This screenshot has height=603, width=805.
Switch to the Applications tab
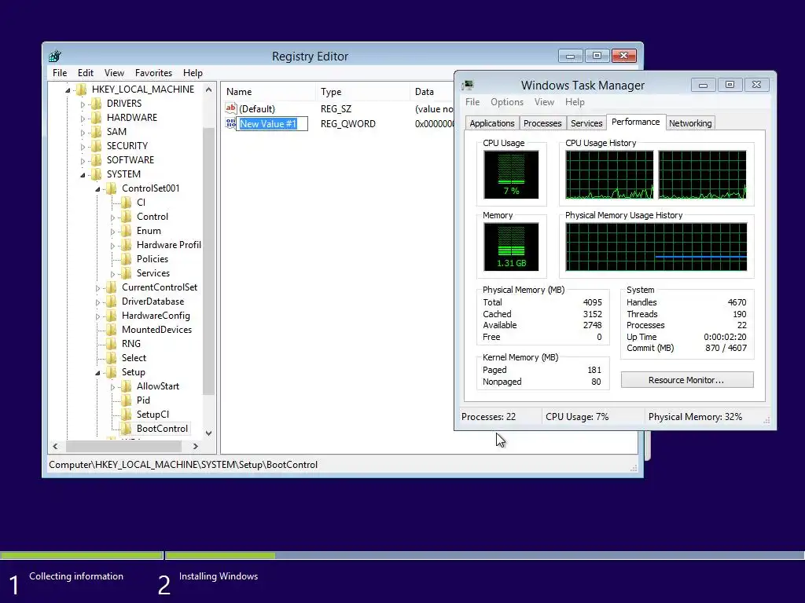point(492,123)
